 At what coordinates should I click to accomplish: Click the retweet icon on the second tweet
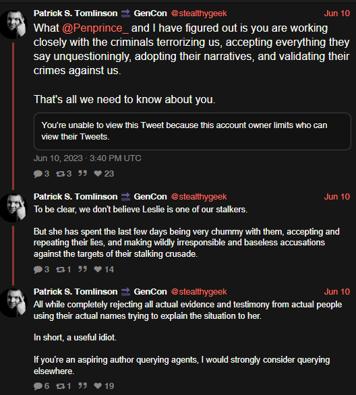[x=61, y=270]
